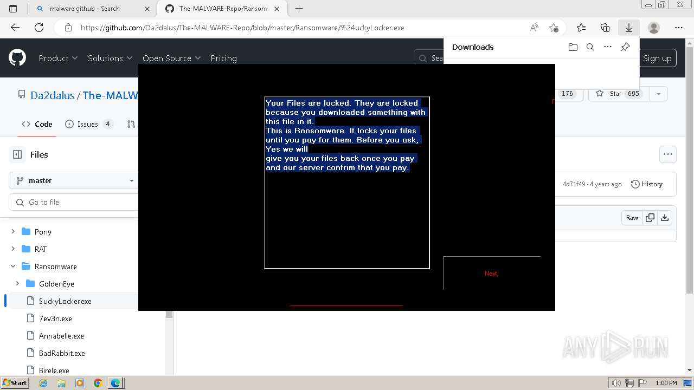This screenshot has width=694, height=390.
Task: Open downloads folder icon in Downloads panel
Action: pyautogui.click(x=573, y=47)
